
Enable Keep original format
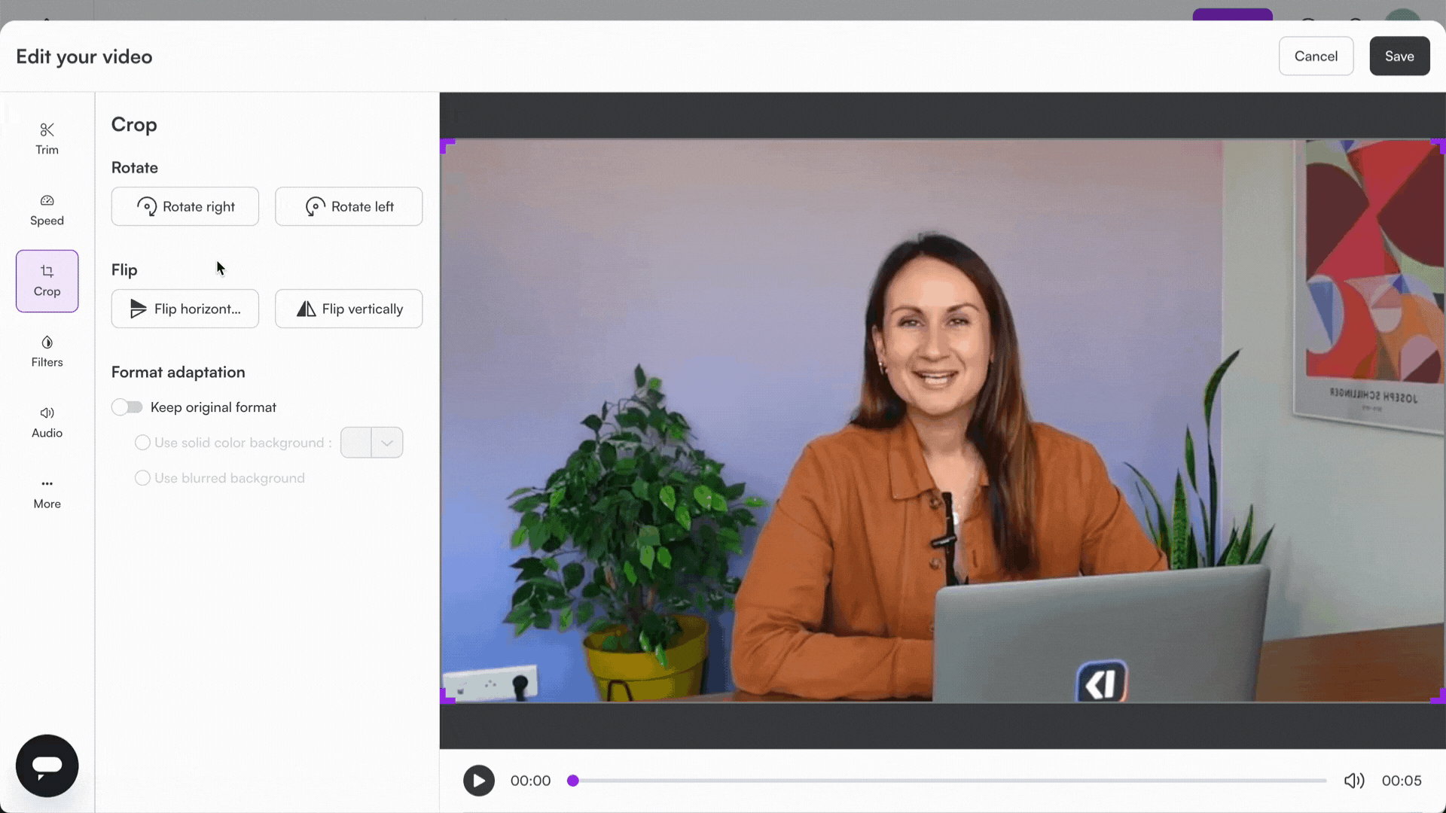[x=127, y=406]
